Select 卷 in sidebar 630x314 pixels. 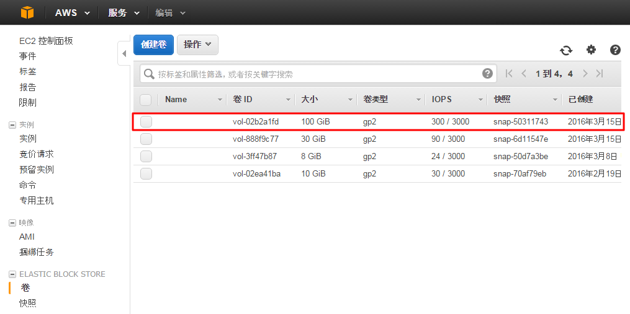click(25, 288)
